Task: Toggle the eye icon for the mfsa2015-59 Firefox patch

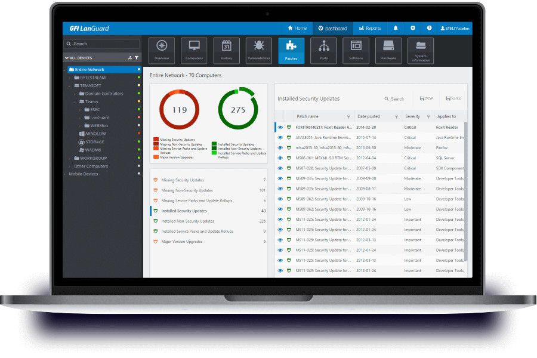Action: [x=280, y=147]
